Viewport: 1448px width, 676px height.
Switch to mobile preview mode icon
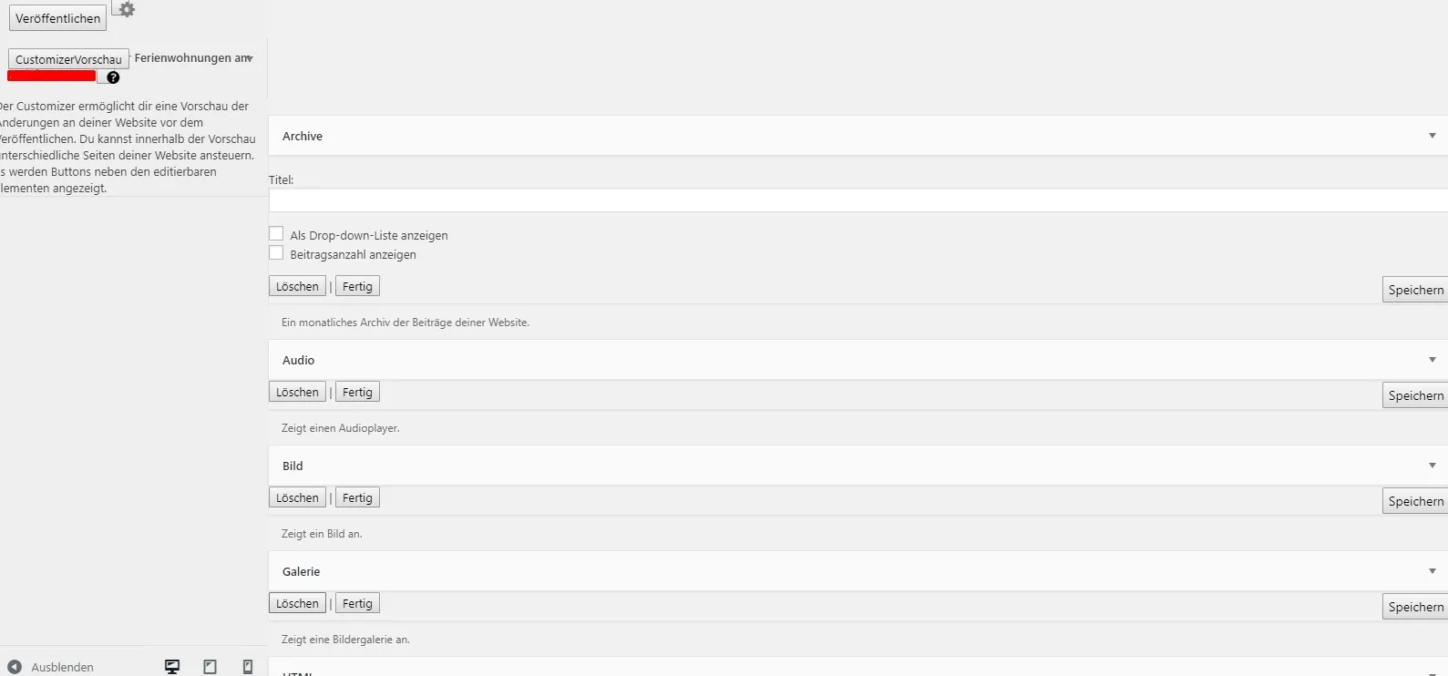tap(248, 667)
